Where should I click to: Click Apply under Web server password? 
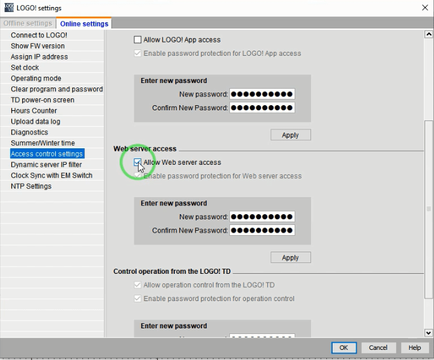tap(290, 257)
